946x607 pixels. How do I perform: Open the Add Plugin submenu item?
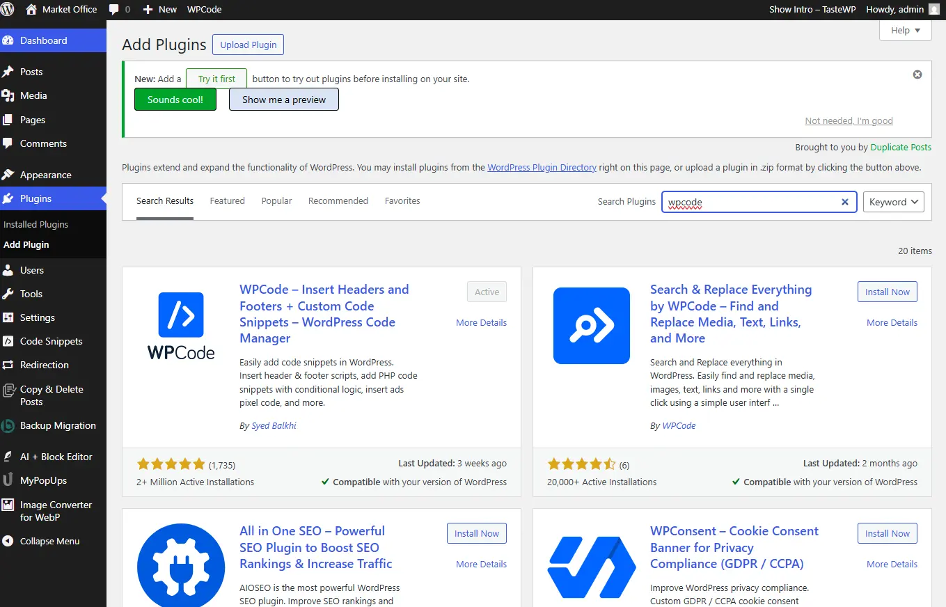(26, 244)
